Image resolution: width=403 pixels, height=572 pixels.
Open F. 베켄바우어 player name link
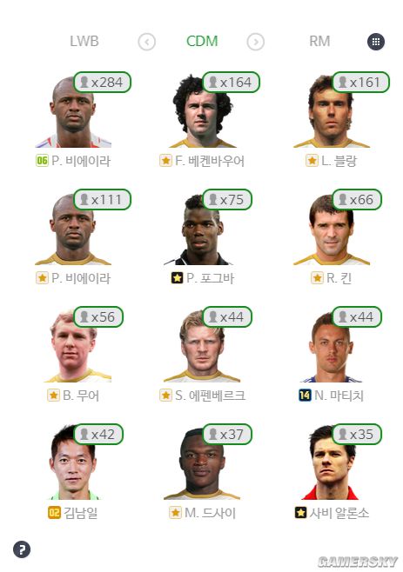point(210,161)
